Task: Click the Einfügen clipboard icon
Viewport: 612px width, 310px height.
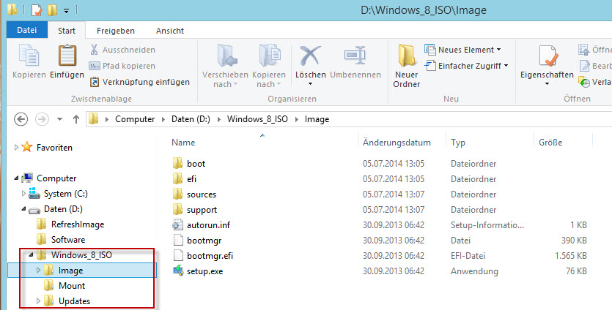Action: pos(67,56)
